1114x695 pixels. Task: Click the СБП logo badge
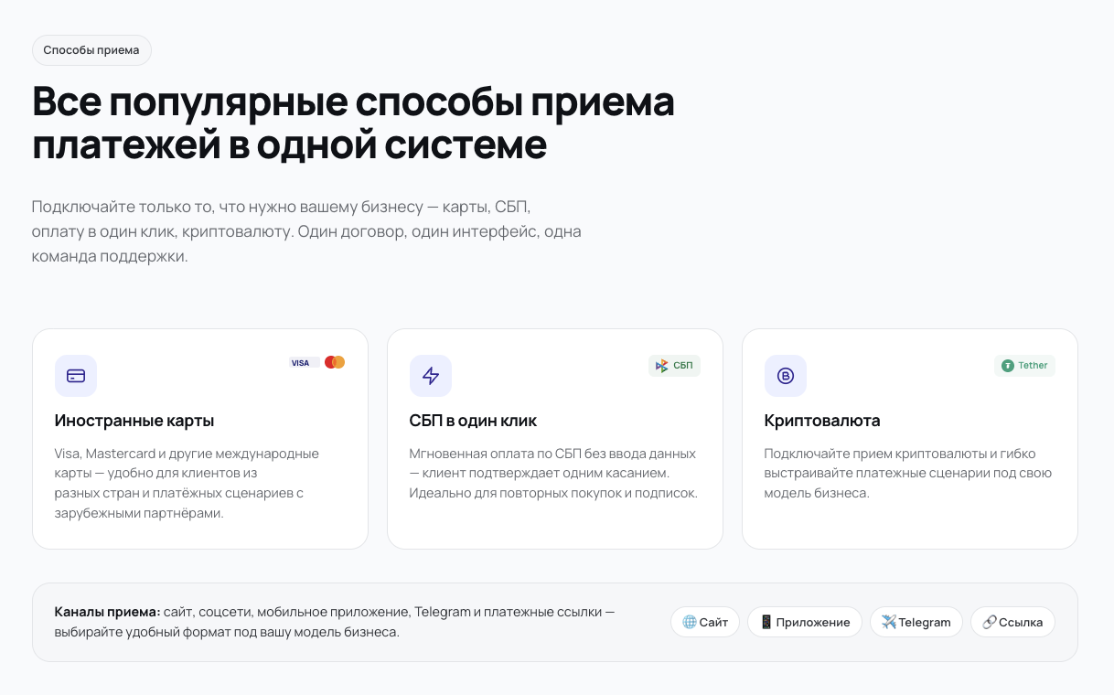[x=674, y=366]
